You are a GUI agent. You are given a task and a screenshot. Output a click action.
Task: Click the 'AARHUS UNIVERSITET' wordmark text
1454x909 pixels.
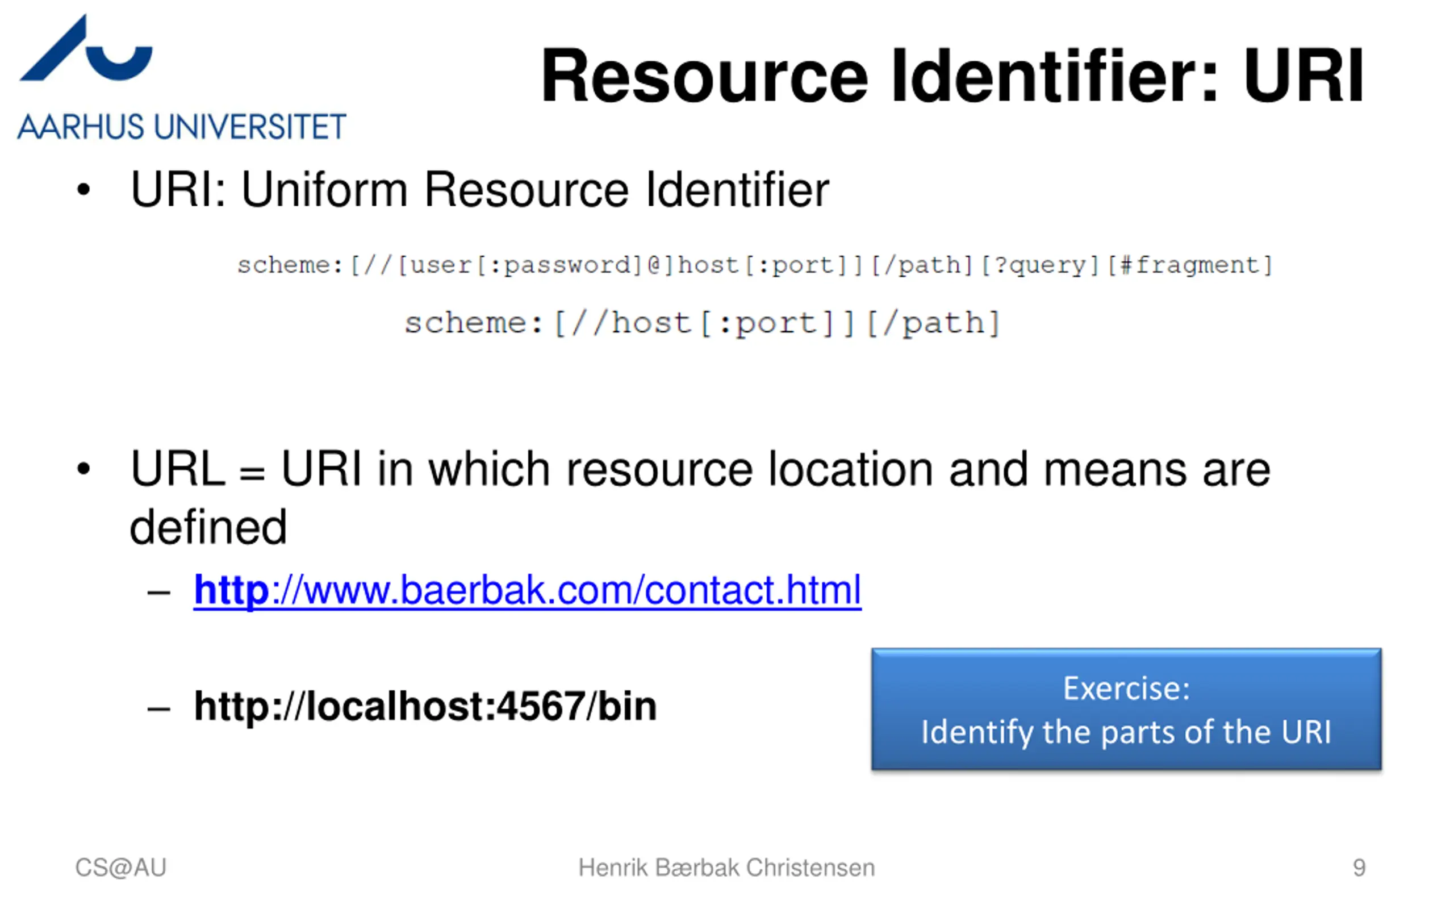point(181,127)
